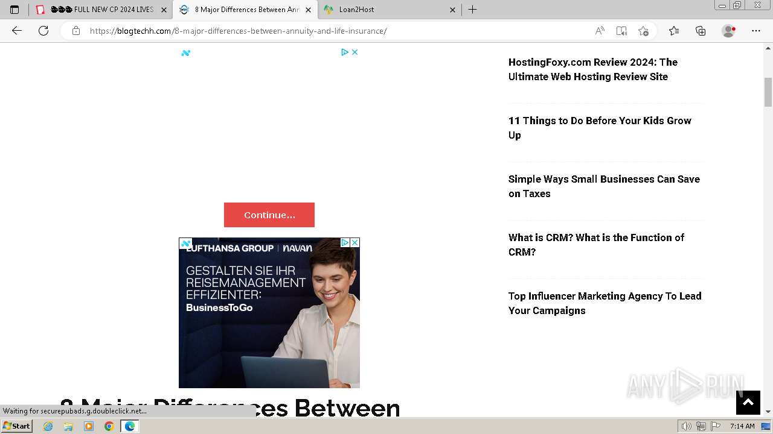The width and height of the screenshot is (773, 434).
Task: Open the Lufthansa BusinessToGo ad image
Action: [x=269, y=313]
